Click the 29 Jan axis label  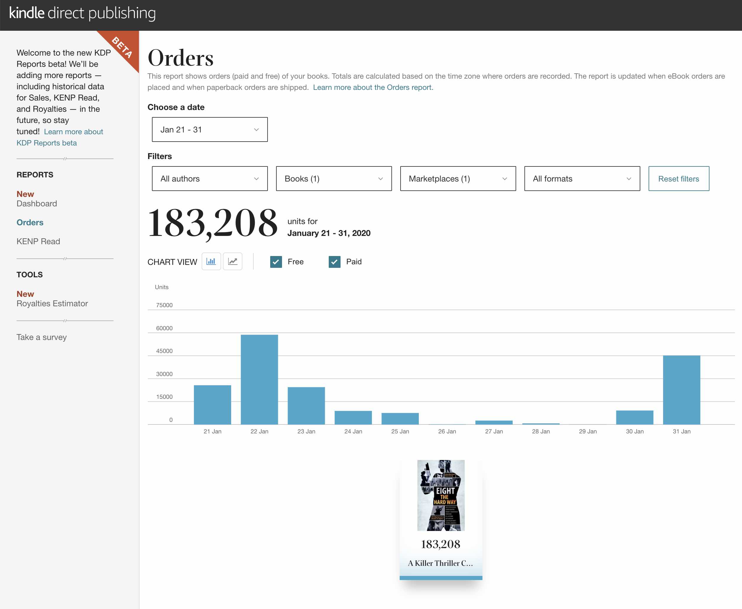[x=588, y=431]
